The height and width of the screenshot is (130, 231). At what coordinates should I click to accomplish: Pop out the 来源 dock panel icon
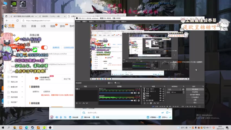pos(165,86)
